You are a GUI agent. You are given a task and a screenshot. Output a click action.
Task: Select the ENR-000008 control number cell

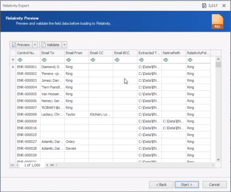click(28, 115)
